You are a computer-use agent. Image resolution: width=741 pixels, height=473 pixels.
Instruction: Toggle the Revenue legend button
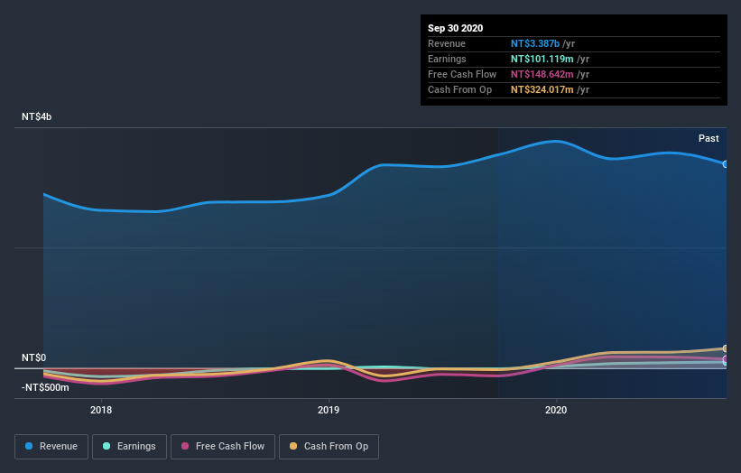(51, 447)
